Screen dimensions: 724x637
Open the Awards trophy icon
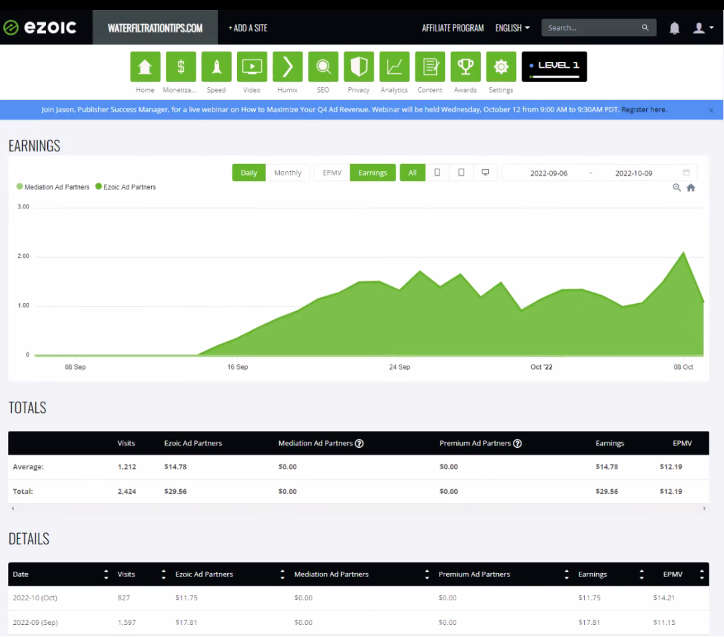pyautogui.click(x=466, y=67)
